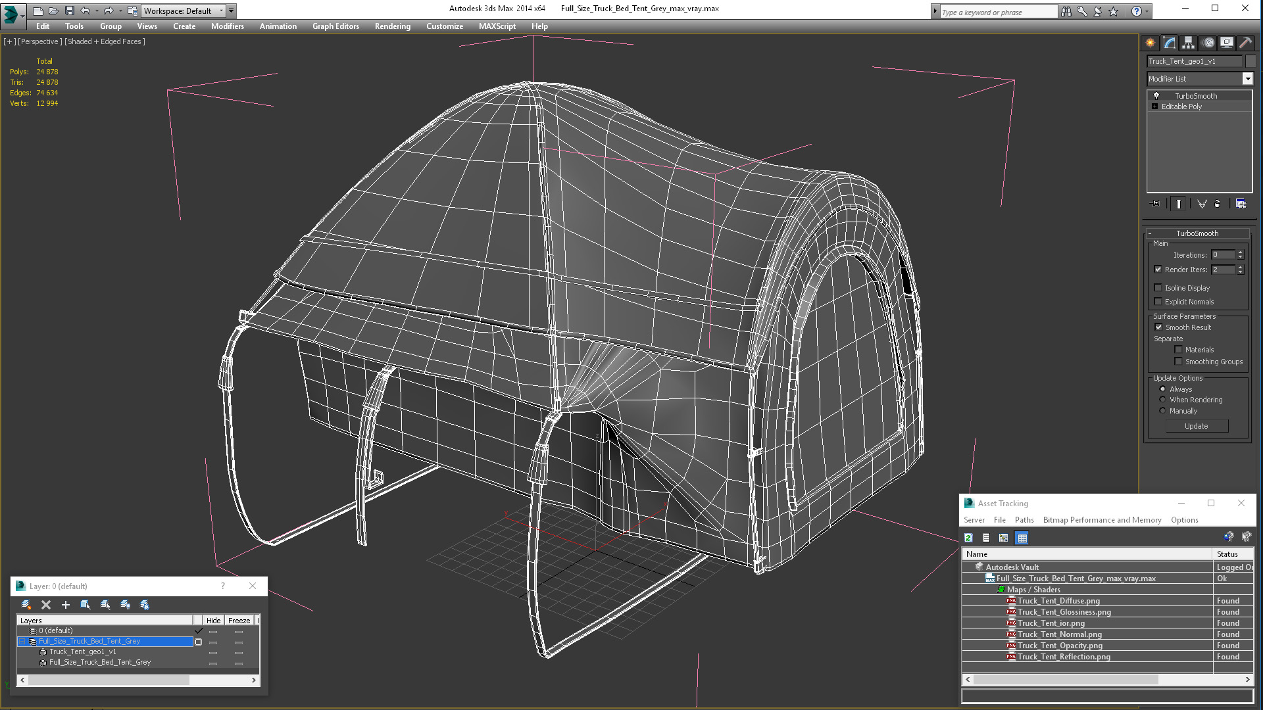Open the Create command panel tab

tap(1150, 43)
